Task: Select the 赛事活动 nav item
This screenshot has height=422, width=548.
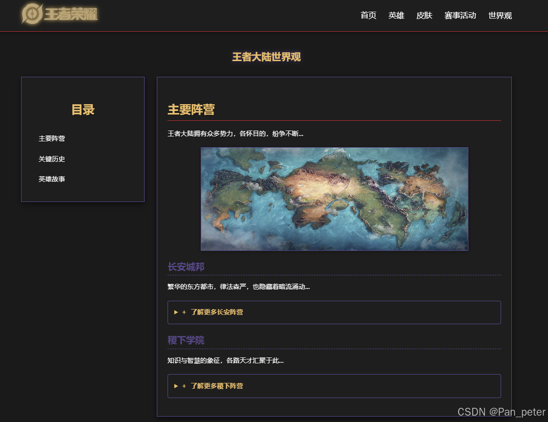Action: coord(460,15)
